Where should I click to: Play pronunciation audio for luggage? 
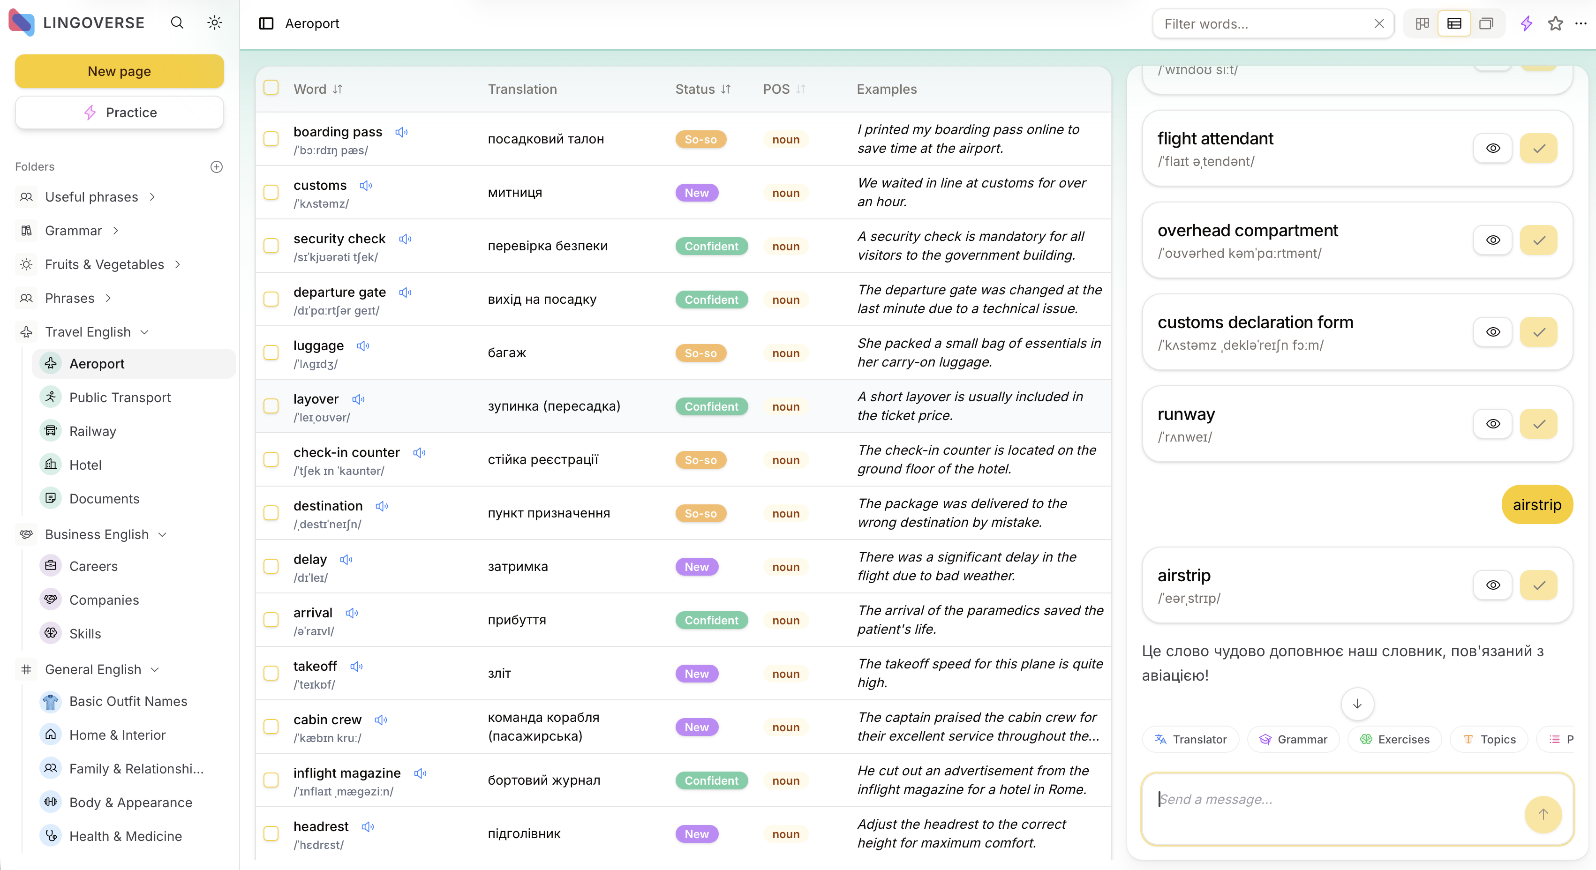pos(363,345)
